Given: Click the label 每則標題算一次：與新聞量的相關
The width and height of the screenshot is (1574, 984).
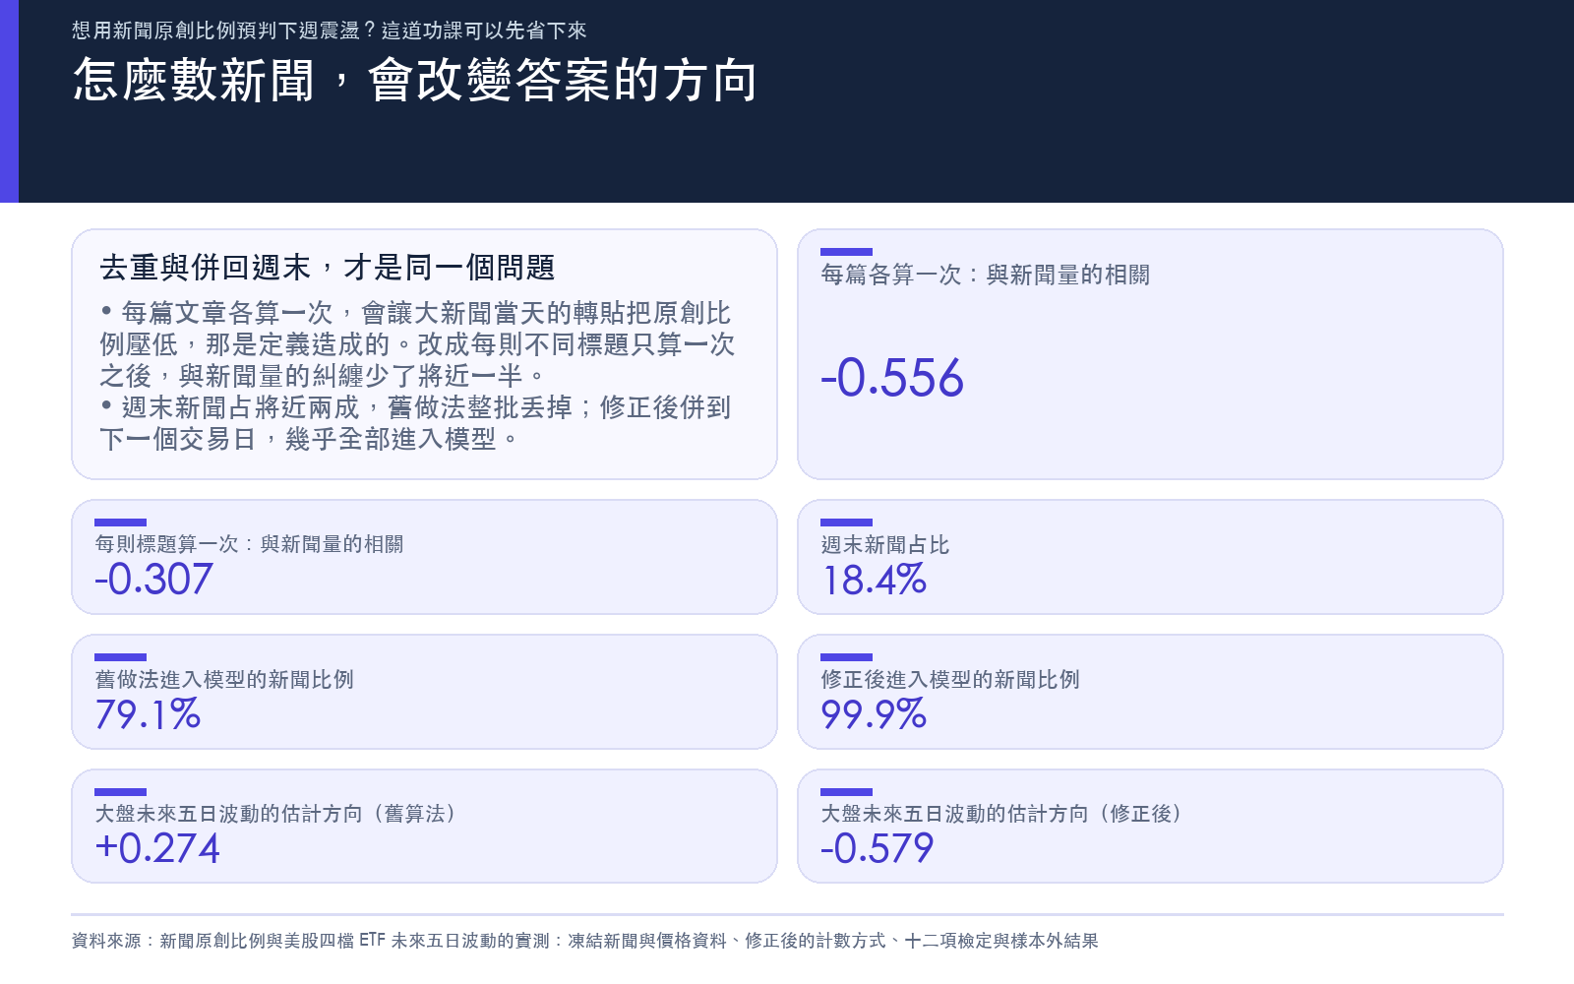Looking at the screenshot, I should pyautogui.click(x=249, y=544).
